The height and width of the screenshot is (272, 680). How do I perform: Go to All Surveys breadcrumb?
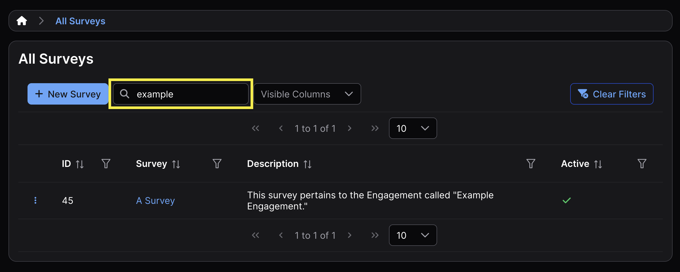[80, 21]
